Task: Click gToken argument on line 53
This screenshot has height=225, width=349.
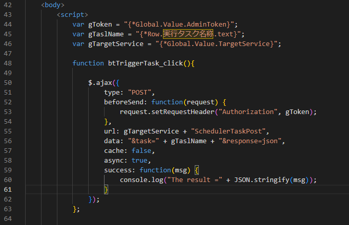Action: tap(297, 112)
